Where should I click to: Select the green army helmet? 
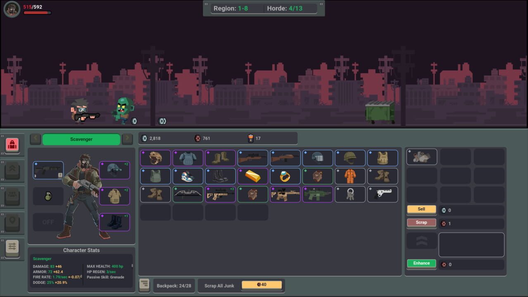pos(350,158)
